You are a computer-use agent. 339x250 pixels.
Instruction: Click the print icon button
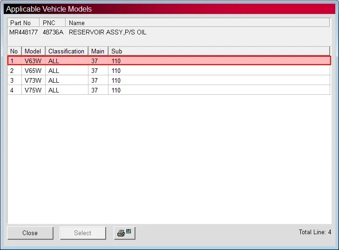pyautogui.click(x=124, y=233)
